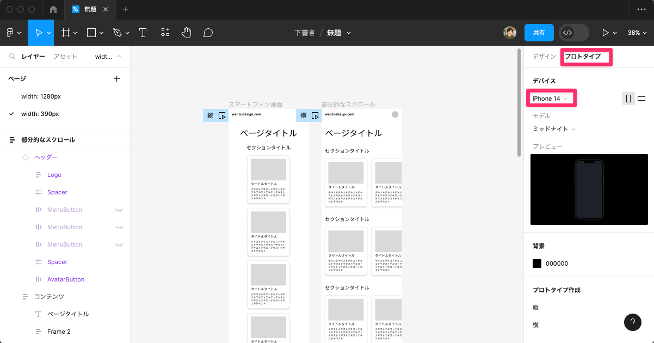Start presentation with play icon
This screenshot has width=654, height=343.
click(x=605, y=33)
